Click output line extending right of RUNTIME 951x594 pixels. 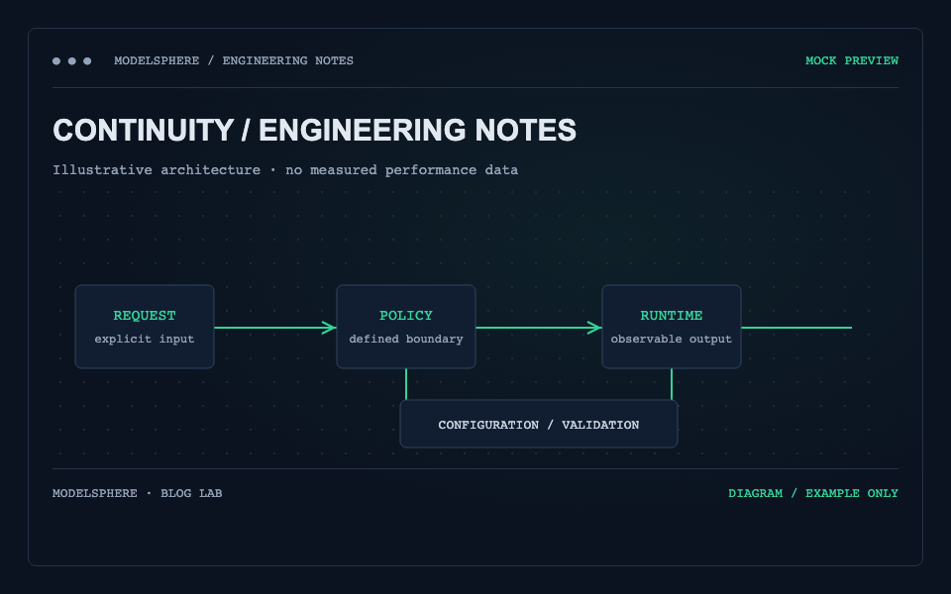click(x=796, y=328)
